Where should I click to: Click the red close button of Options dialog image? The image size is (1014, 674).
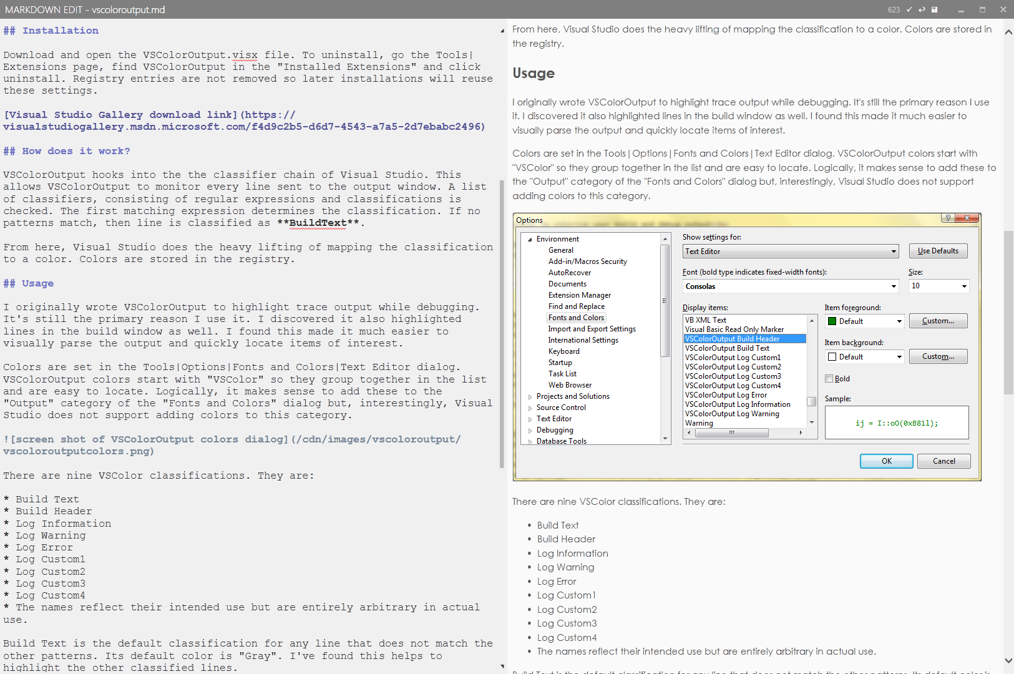point(967,218)
